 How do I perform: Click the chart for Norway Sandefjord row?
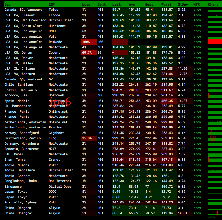click(x=215, y=133)
